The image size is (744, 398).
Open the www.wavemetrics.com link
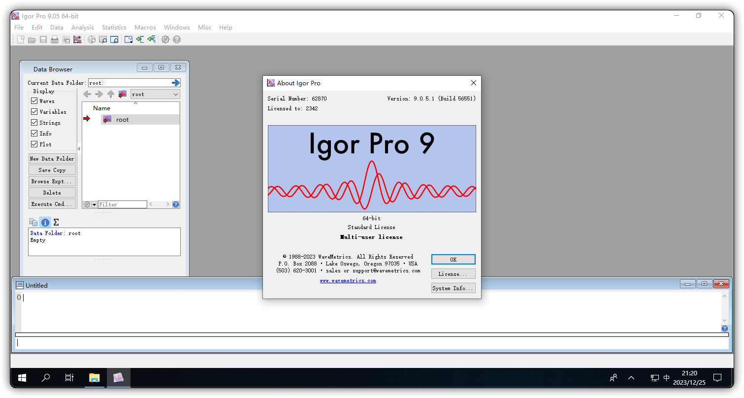pos(348,280)
